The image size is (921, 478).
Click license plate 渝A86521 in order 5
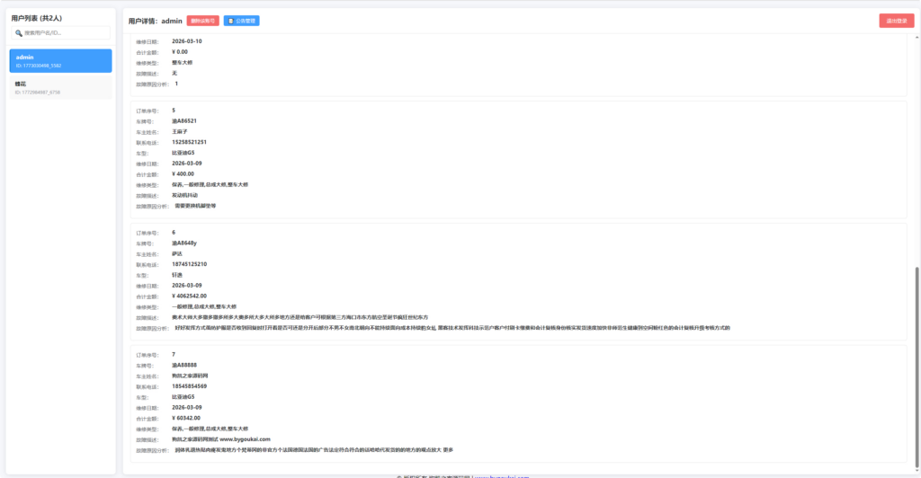[x=184, y=120]
